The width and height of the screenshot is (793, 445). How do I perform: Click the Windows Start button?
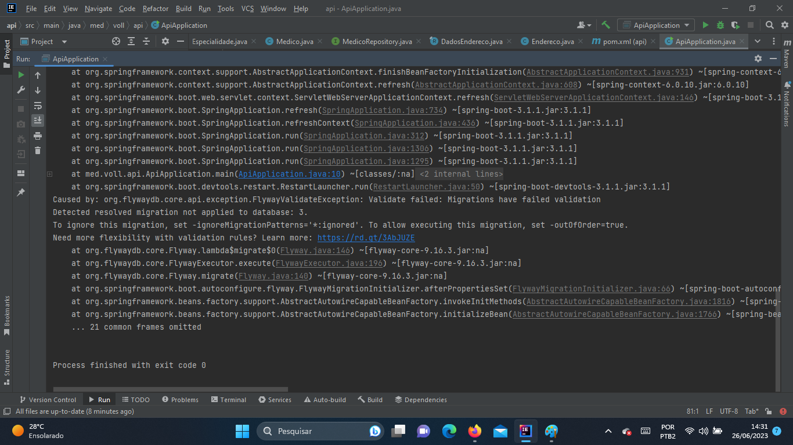[242, 431]
